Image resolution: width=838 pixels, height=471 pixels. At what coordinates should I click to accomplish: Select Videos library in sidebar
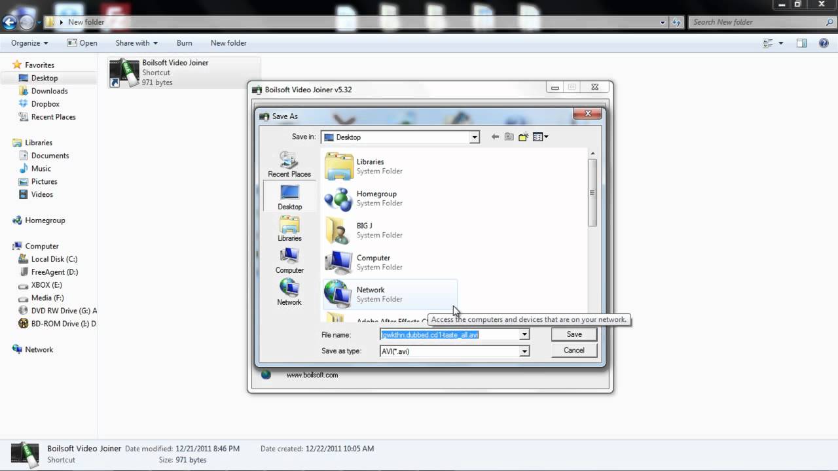[x=43, y=194]
